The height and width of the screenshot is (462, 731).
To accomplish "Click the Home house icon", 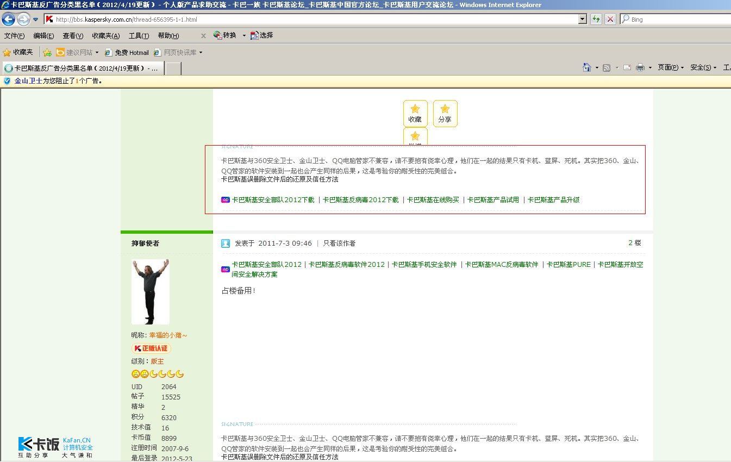I will [x=587, y=67].
